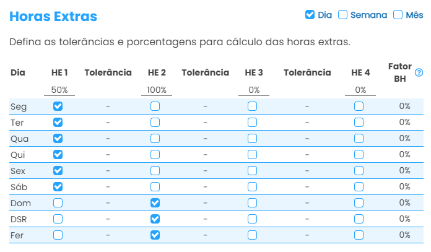Image resolution: width=431 pixels, height=252 pixels.
Task: Edit the HE 1 percentage field
Action: [x=59, y=90]
